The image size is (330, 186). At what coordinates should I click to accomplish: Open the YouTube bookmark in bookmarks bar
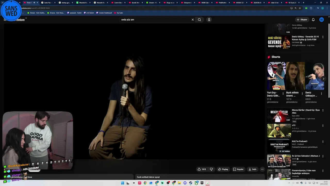coord(118,13)
